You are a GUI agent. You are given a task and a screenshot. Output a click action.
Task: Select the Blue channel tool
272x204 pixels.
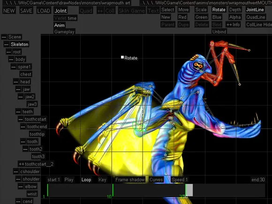pos(217,17)
